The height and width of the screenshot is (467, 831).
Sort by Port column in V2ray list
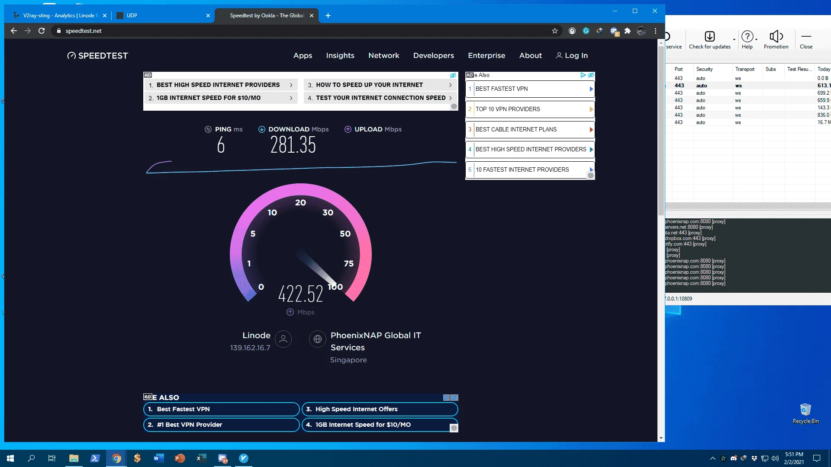pos(679,69)
